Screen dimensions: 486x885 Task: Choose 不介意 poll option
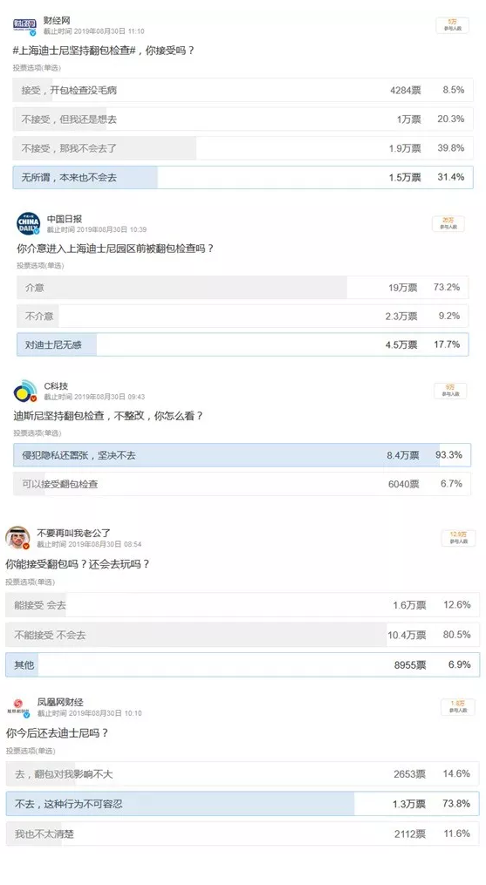(x=243, y=316)
